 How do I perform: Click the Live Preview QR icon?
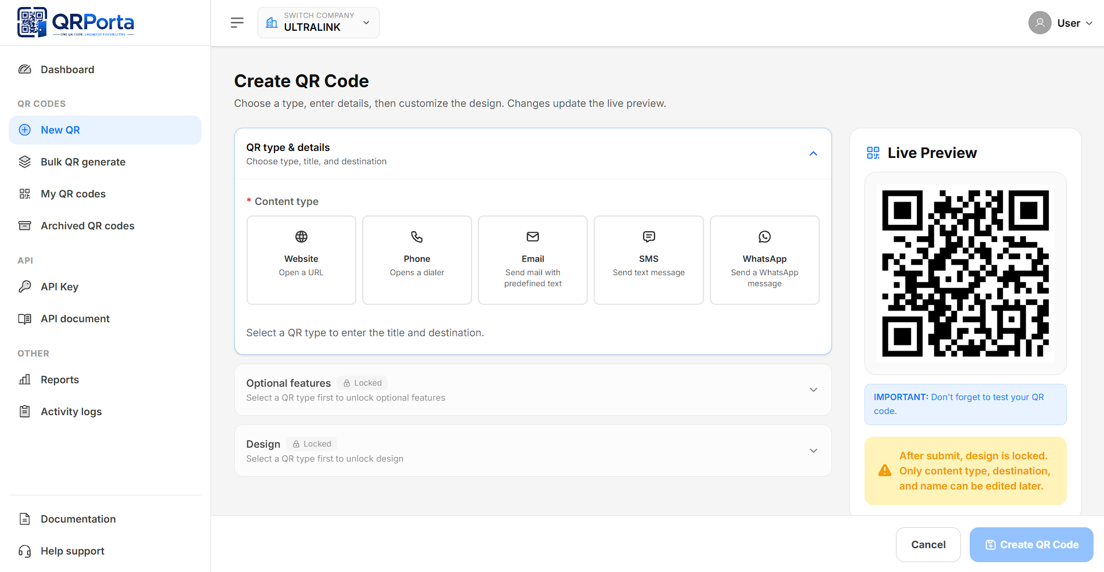coord(873,153)
